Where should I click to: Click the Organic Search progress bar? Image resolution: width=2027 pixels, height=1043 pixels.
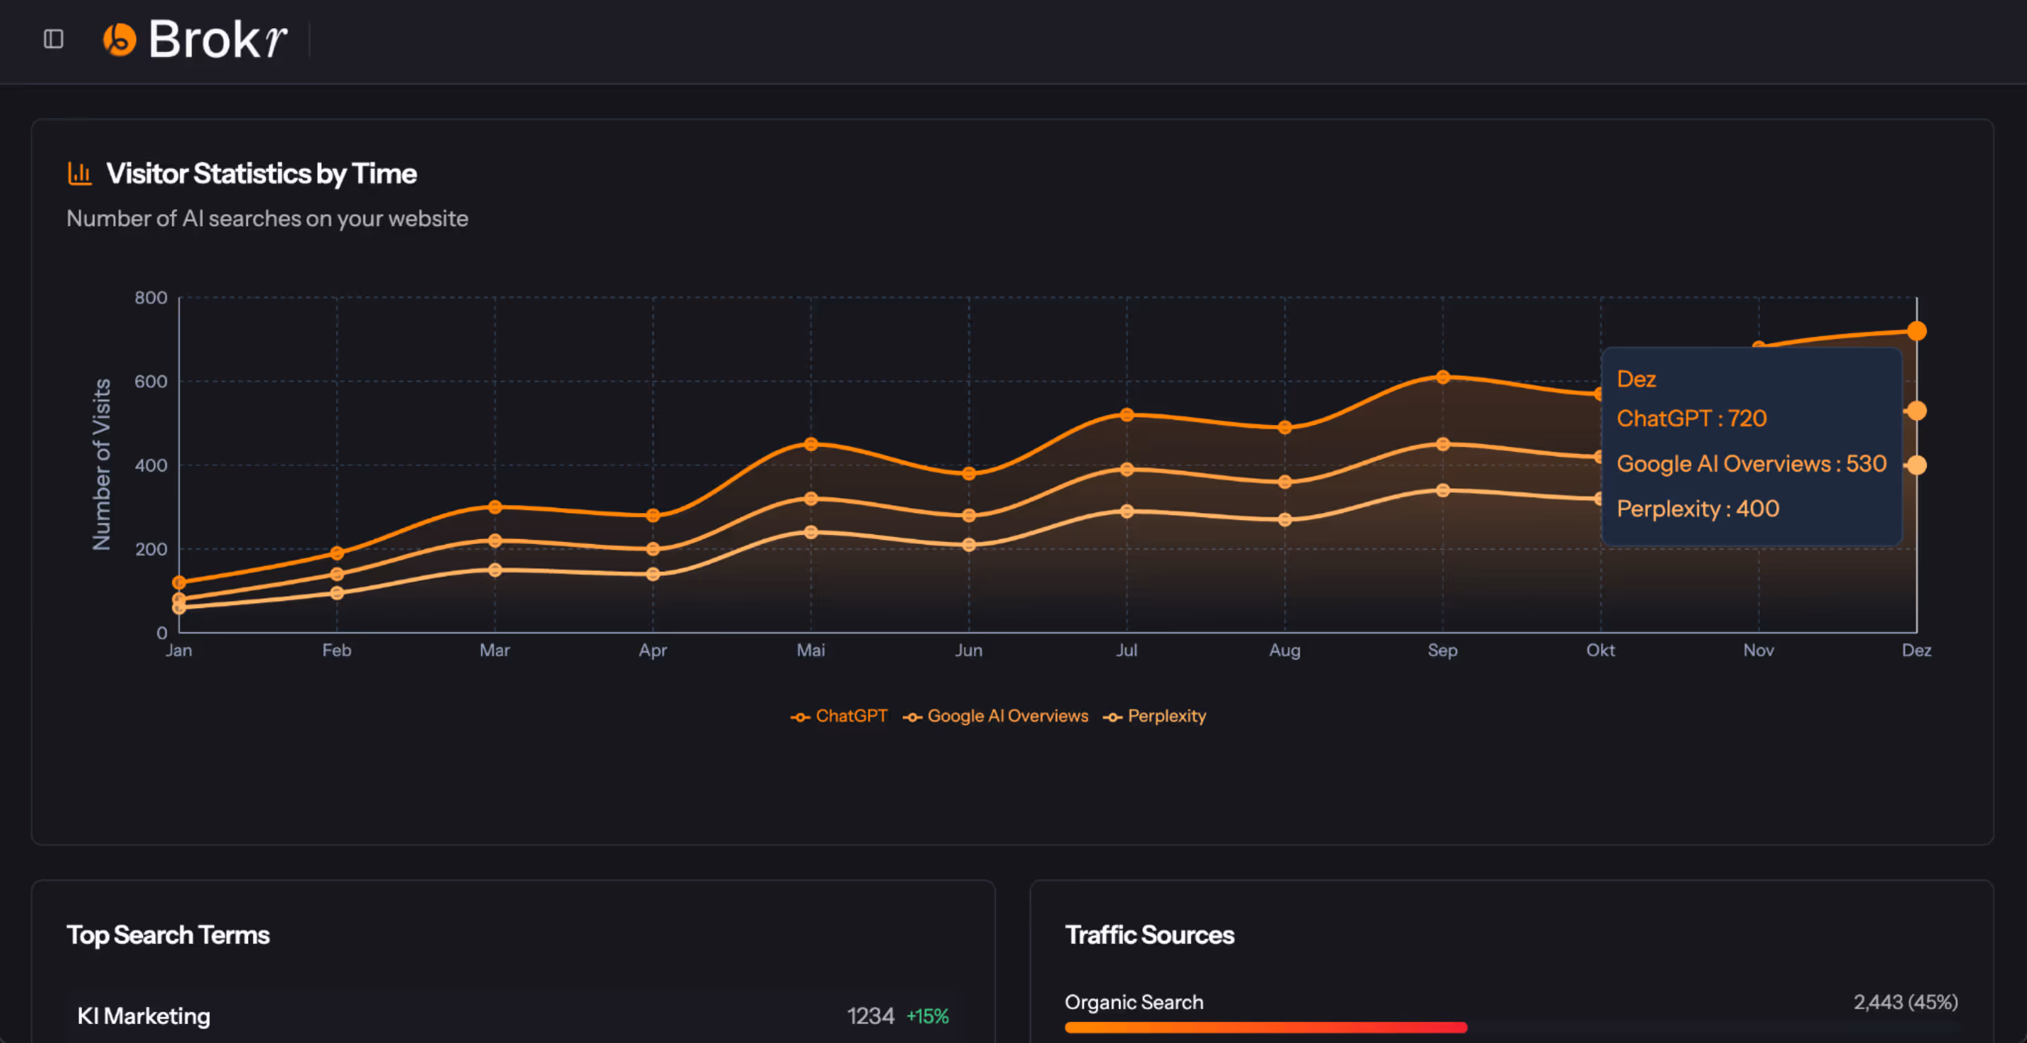[x=1511, y=1028]
